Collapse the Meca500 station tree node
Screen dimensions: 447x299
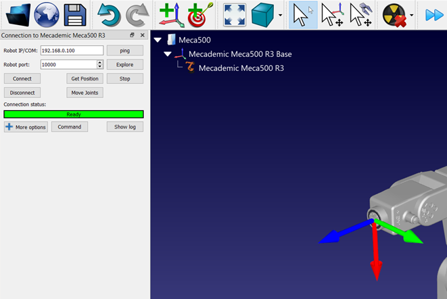click(x=158, y=41)
